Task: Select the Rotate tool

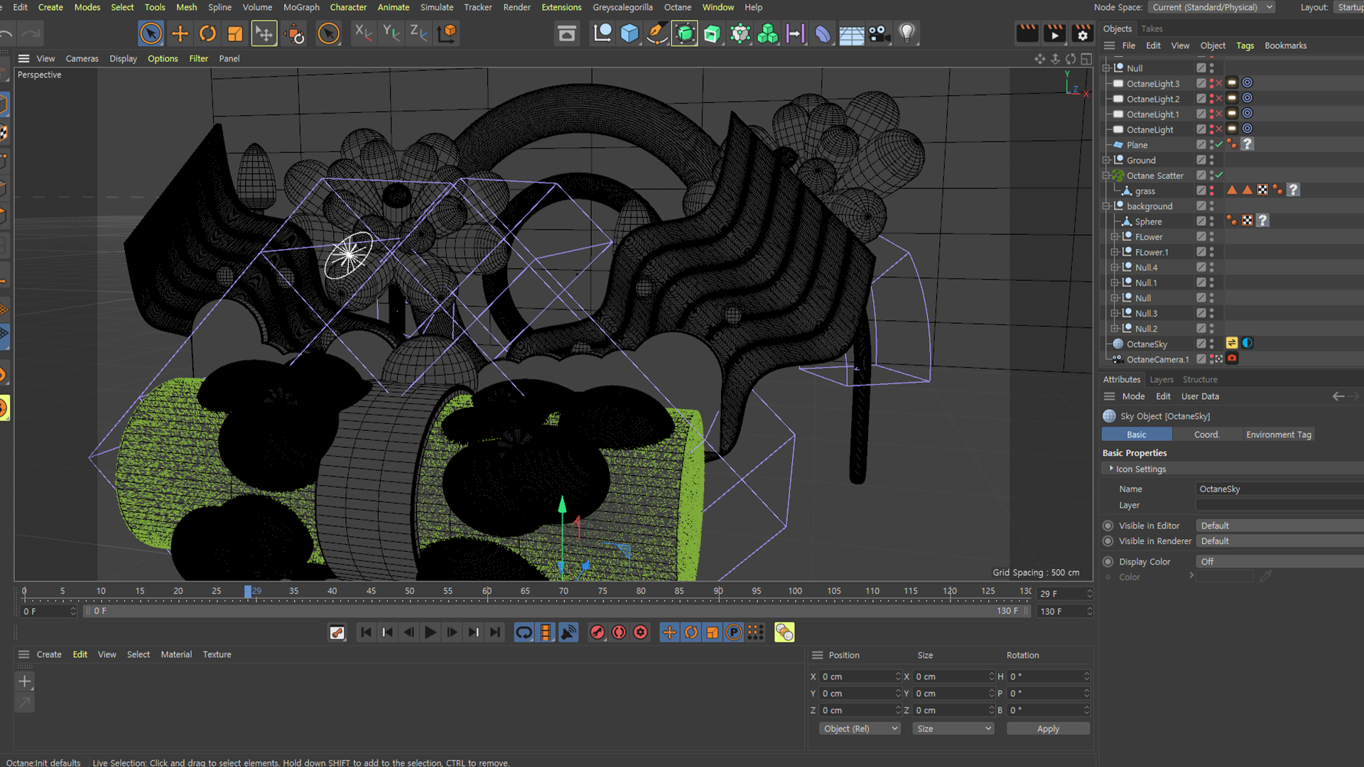Action: tap(207, 33)
